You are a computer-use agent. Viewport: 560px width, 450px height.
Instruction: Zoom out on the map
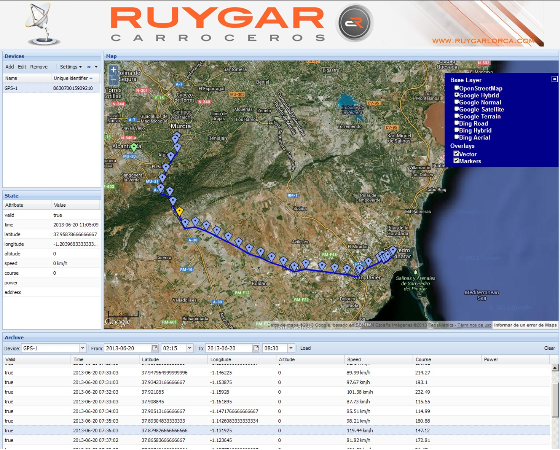(113, 80)
